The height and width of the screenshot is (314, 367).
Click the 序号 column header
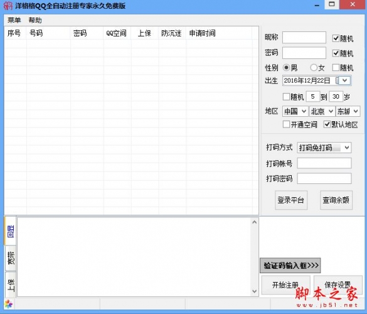tap(15, 33)
